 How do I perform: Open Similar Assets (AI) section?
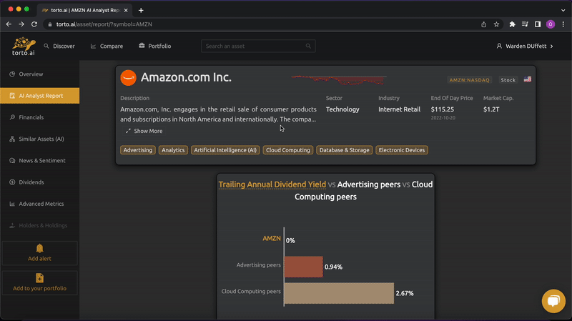click(x=40, y=139)
